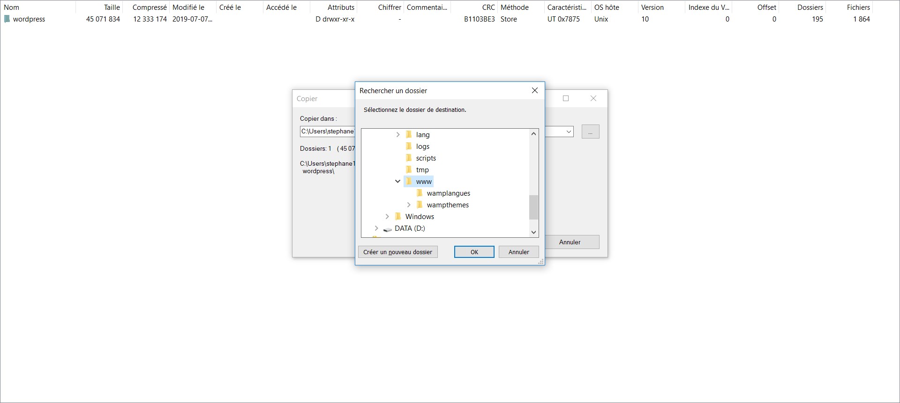This screenshot has width=900, height=403.
Task: Click the scripts folder icon
Action: (409, 158)
